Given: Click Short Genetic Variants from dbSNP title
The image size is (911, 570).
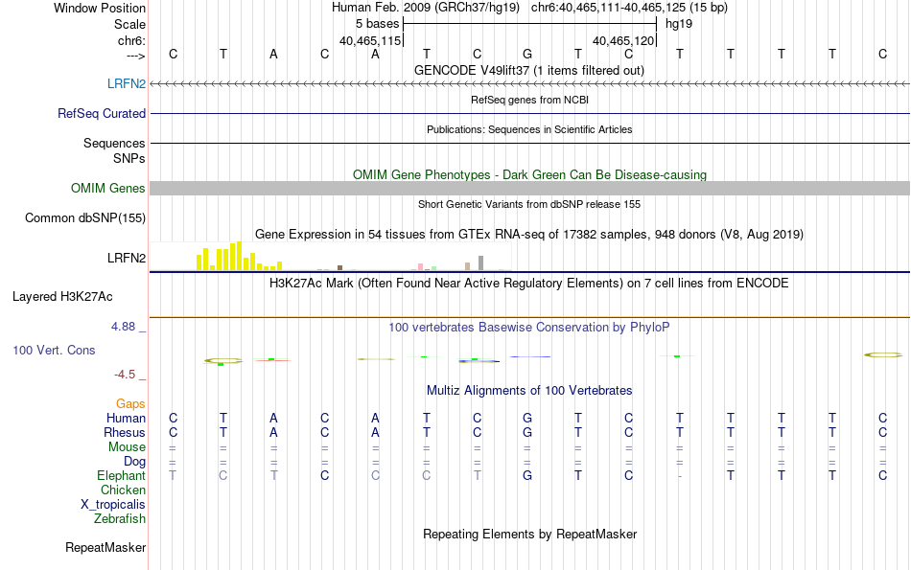Looking at the screenshot, I should coord(529,204).
